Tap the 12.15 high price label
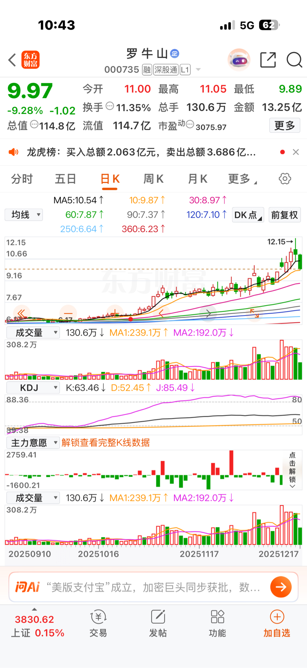307x668 pixels. (280, 242)
